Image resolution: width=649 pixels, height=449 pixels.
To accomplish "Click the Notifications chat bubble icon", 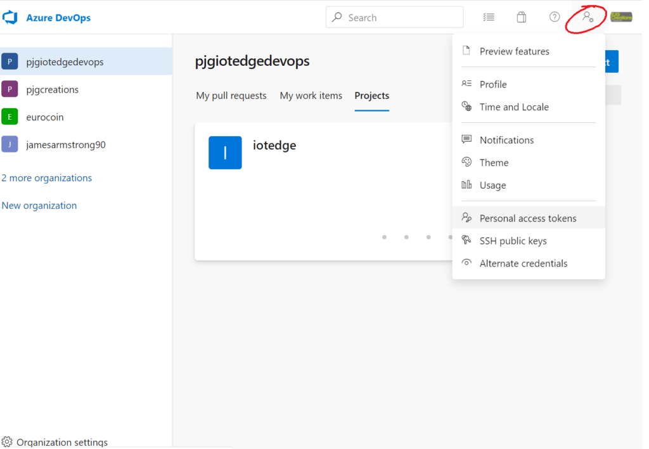I will [466, 139].
